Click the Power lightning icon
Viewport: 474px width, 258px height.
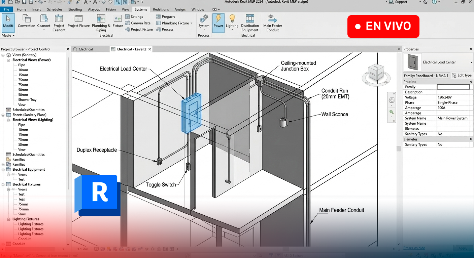218,23
